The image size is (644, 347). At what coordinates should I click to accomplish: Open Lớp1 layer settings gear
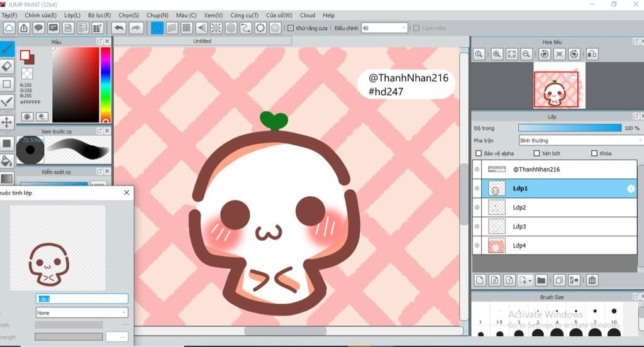click(630, 189)
